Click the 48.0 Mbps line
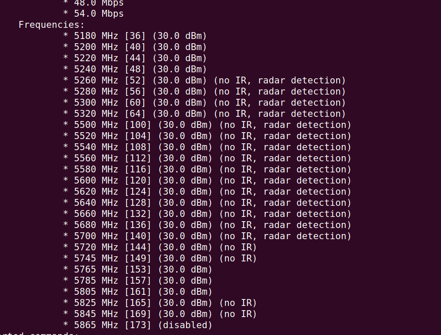This screenshot has width=441, height=335. [93, 3]
